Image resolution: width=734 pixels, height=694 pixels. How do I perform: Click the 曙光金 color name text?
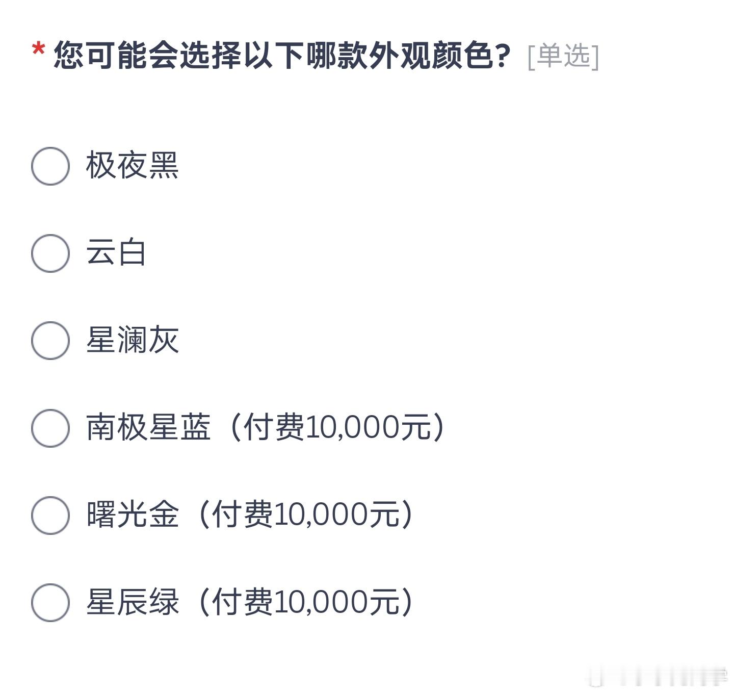click(133, 515)
